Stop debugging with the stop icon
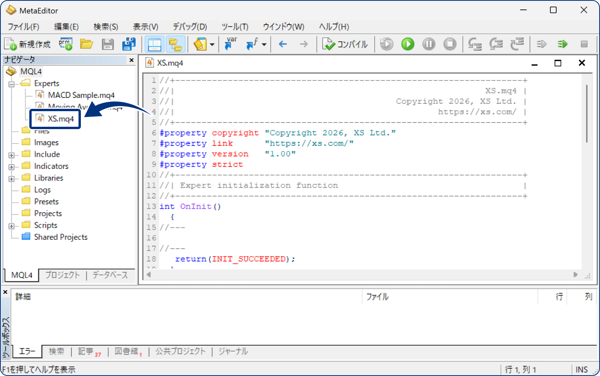This screenshot has height=376, width=600. [450, 44]
